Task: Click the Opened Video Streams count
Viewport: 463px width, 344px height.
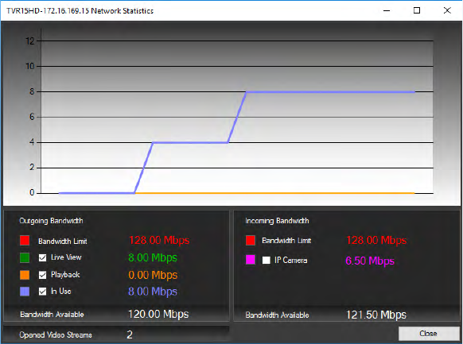Action: click(130, 334)
